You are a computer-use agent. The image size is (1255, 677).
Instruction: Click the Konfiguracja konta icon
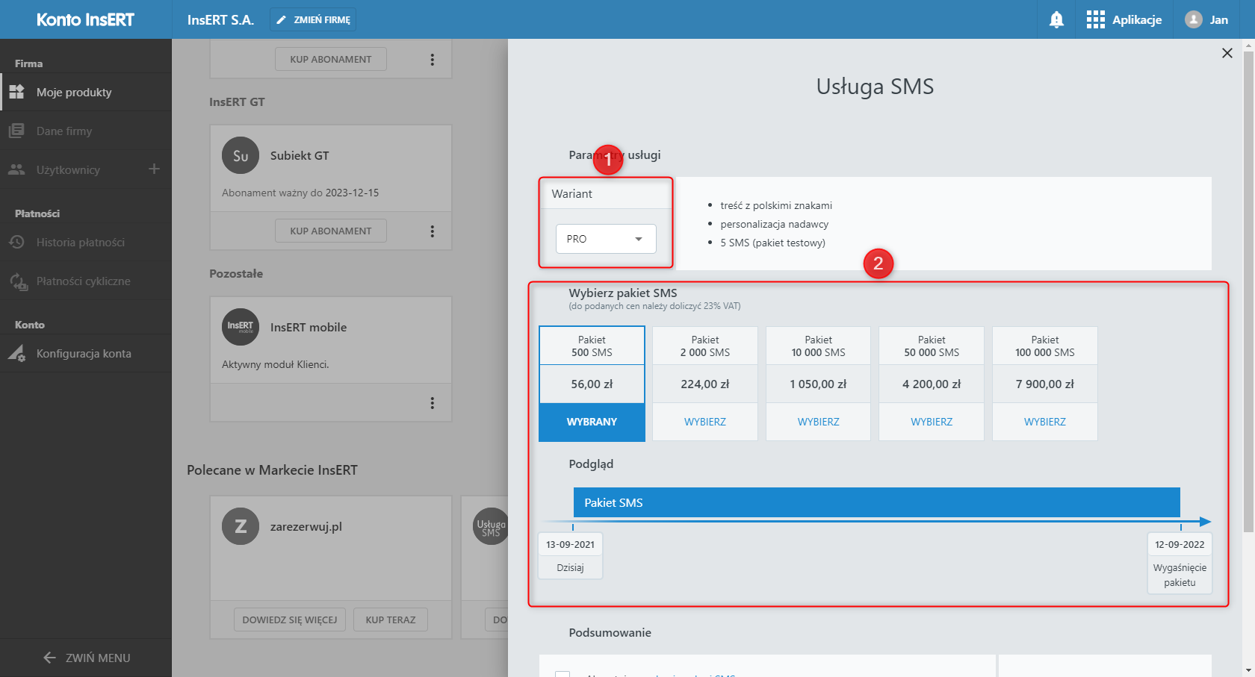[16, 353]
